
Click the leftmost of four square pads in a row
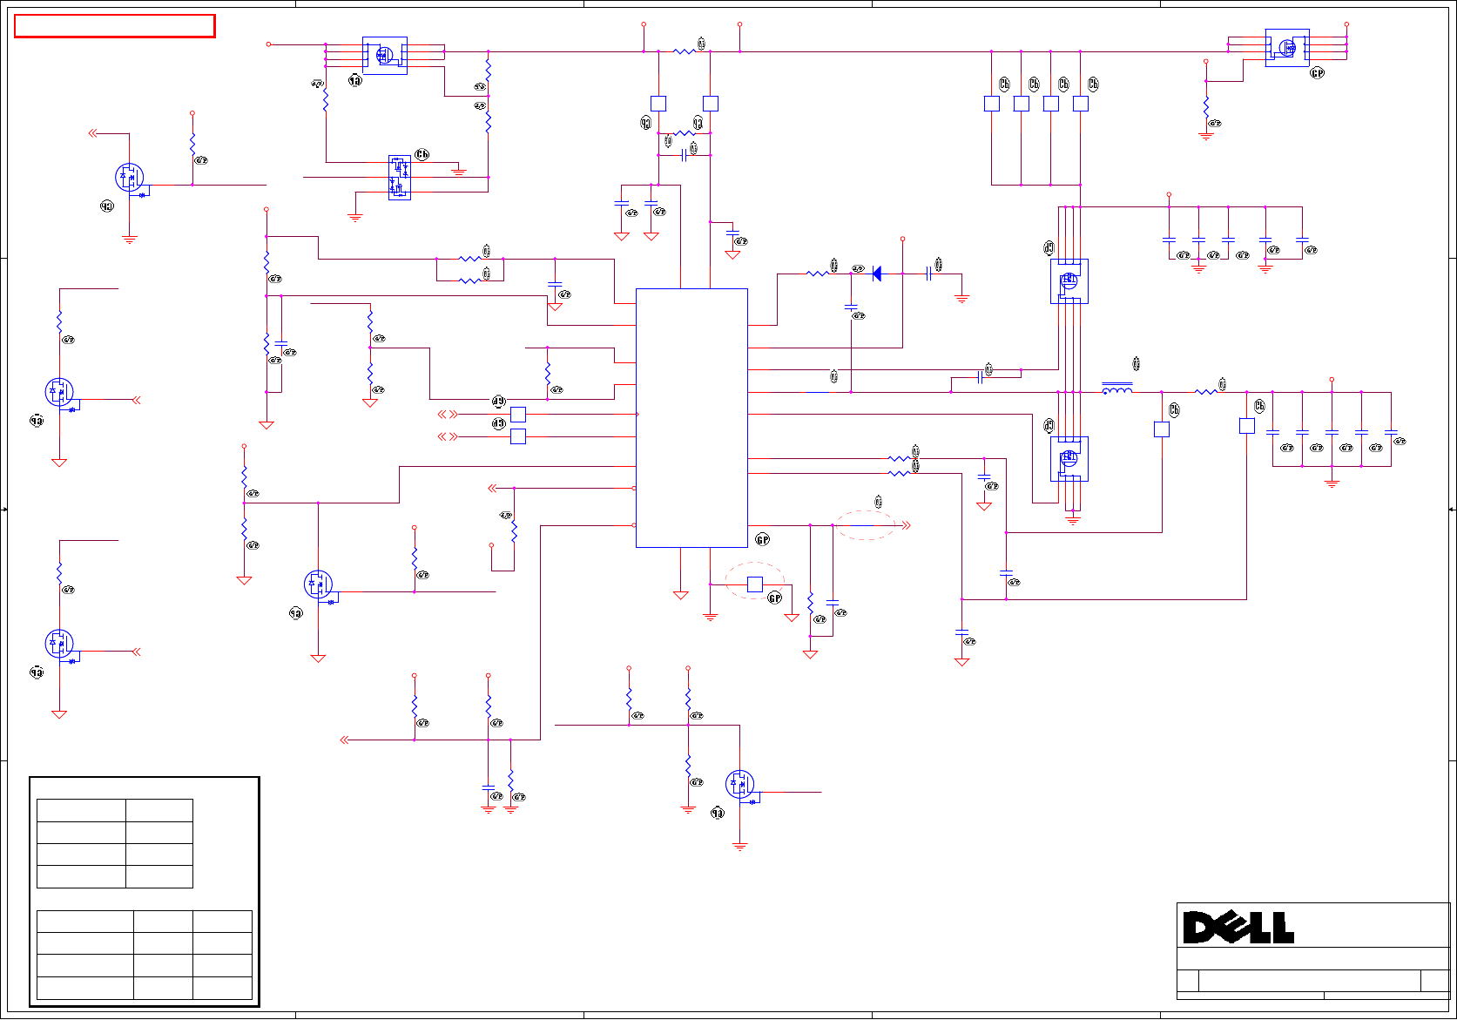pyautogui.click(x=992, y=104)
